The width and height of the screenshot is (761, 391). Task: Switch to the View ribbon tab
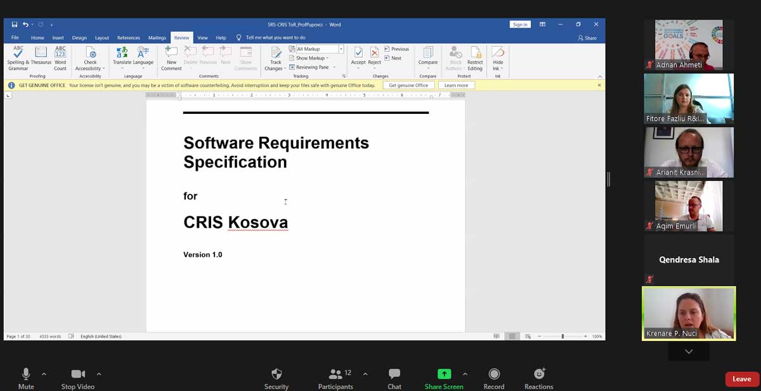[202, 37]
